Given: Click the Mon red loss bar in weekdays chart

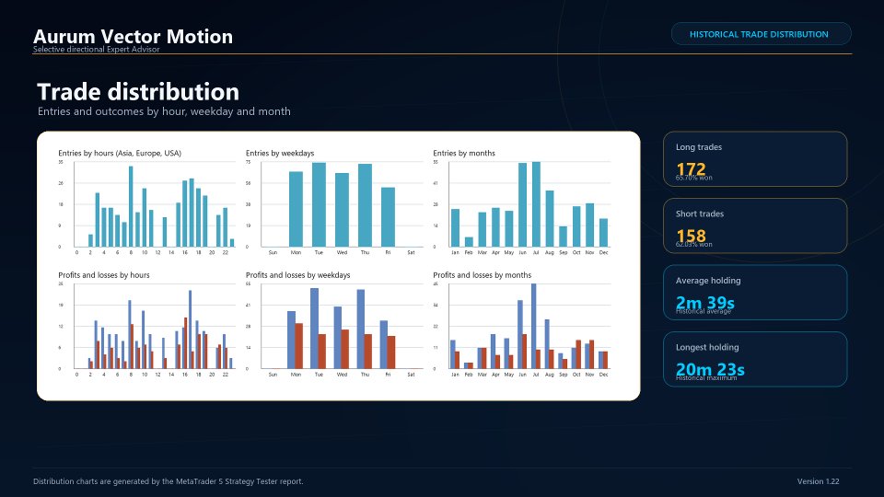Looking at the screenshot, I should click(299, 346).
